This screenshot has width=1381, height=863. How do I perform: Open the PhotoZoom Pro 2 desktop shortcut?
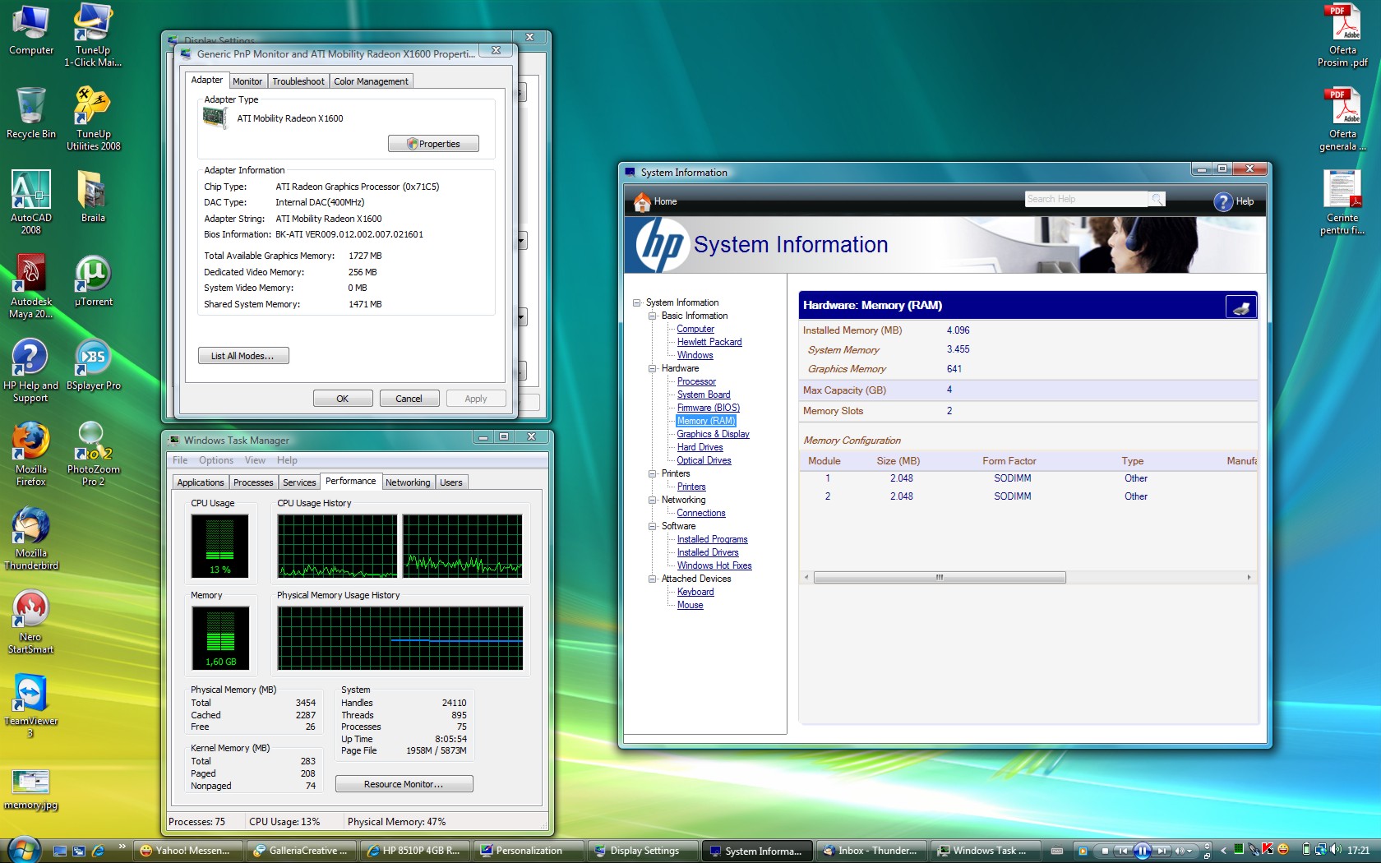pos(94,454)
